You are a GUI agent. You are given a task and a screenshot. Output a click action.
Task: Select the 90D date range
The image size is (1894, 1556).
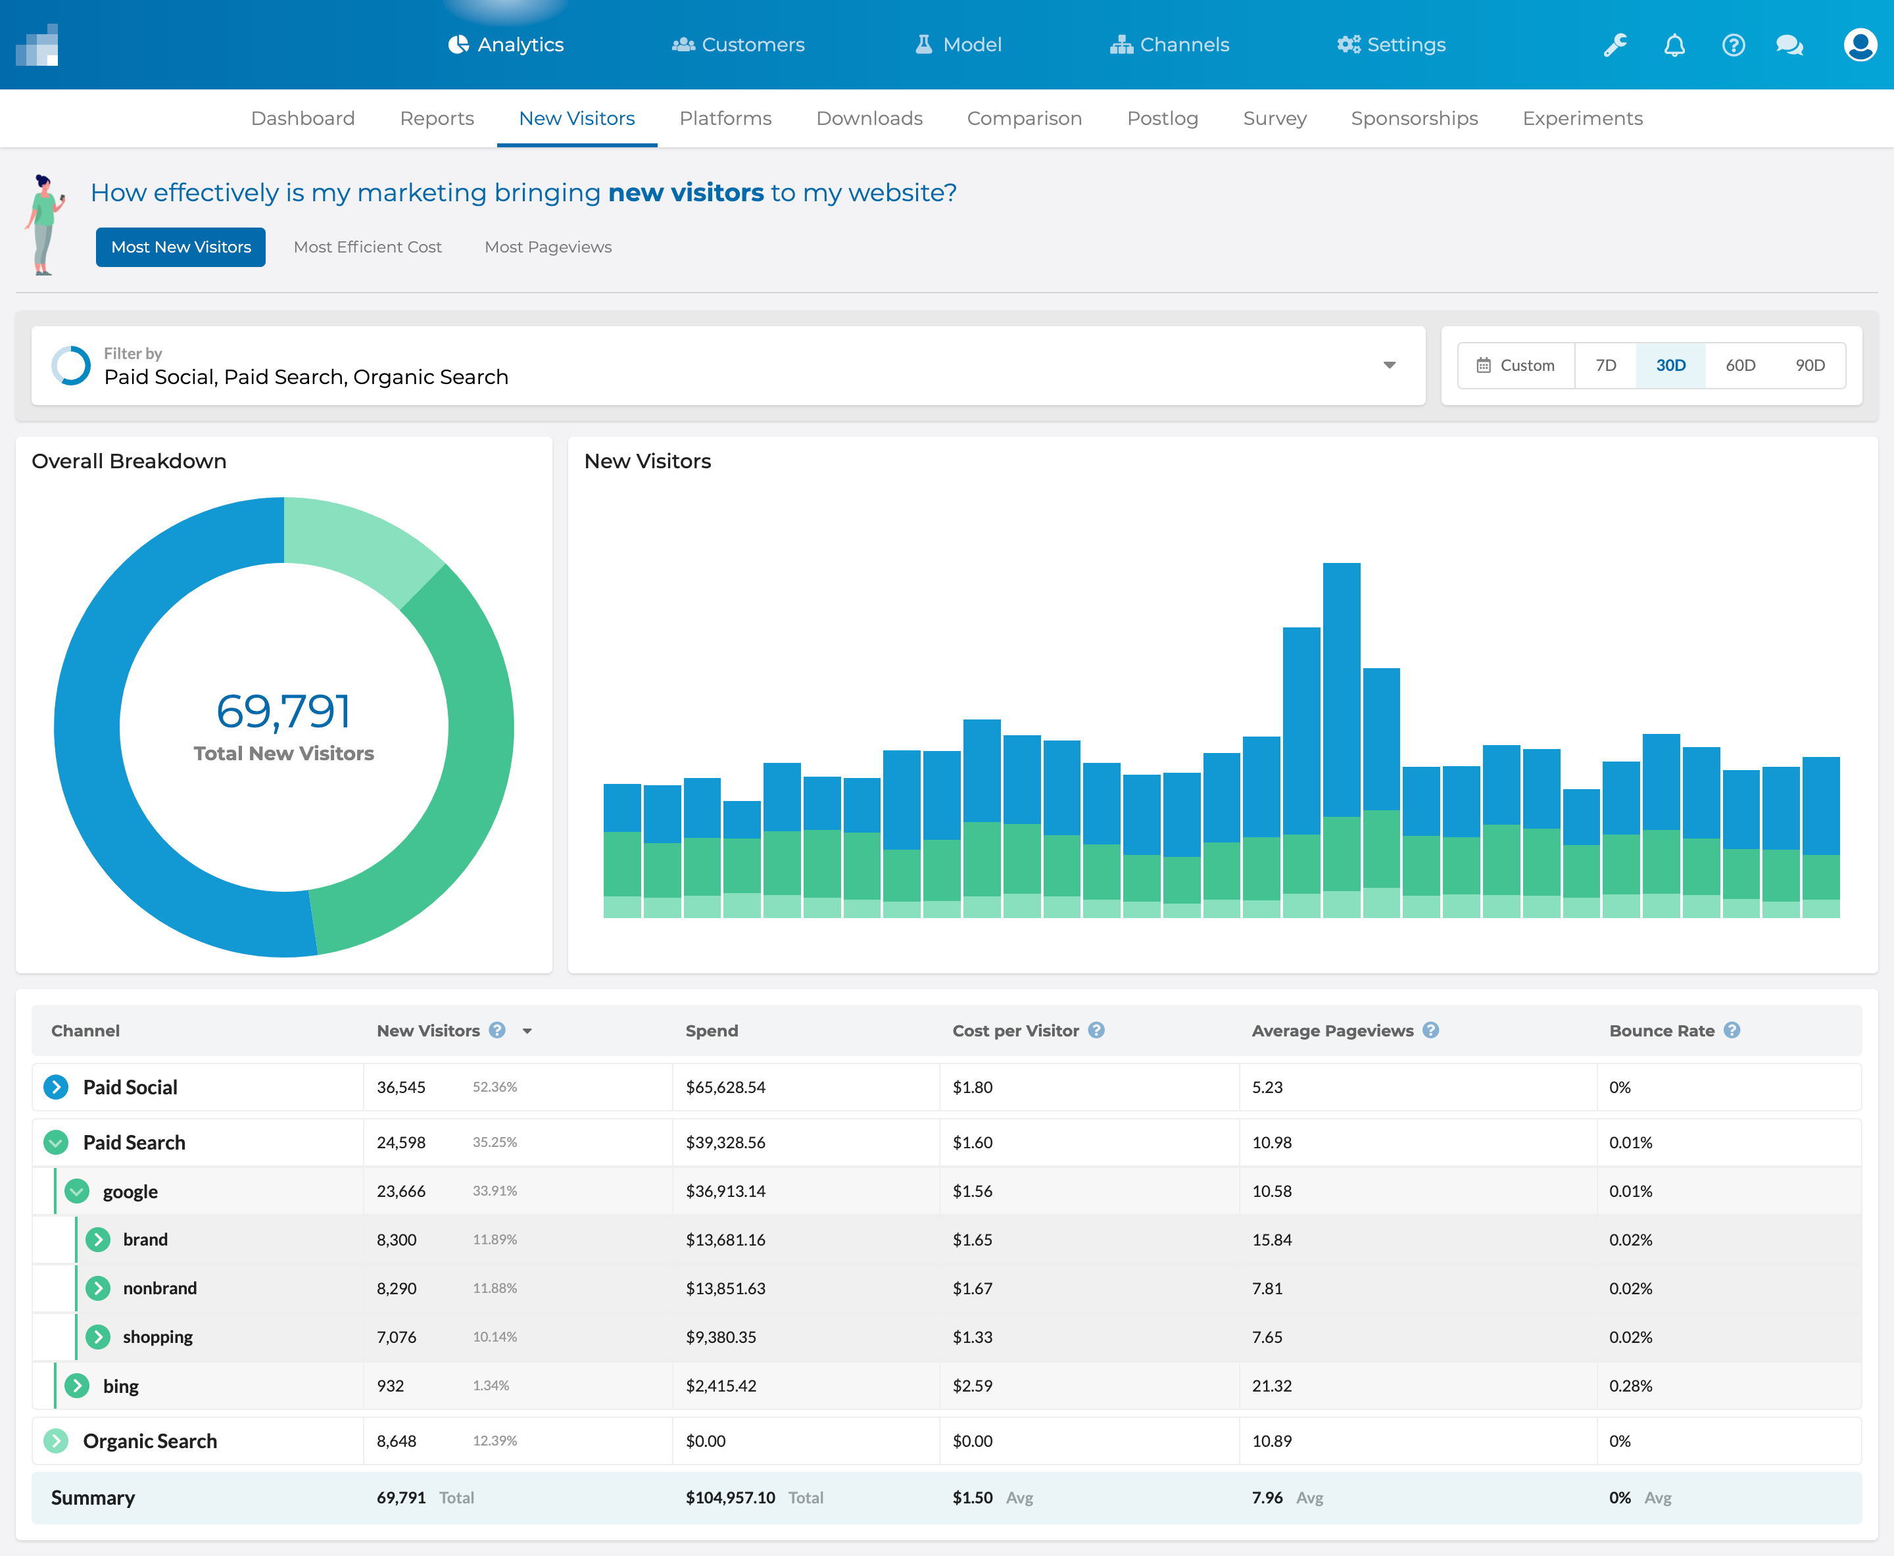click(x=1810, y=365)
